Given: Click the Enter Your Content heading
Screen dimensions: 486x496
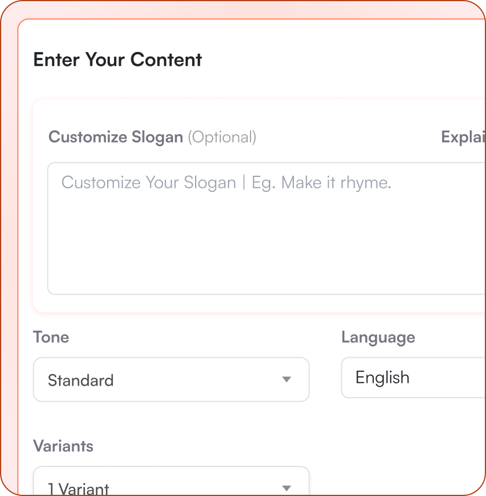Looking at the screenshot, I should 117,60.
